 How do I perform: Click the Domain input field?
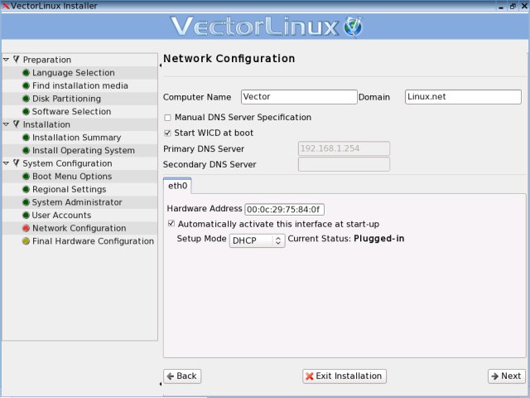[463, 97]
